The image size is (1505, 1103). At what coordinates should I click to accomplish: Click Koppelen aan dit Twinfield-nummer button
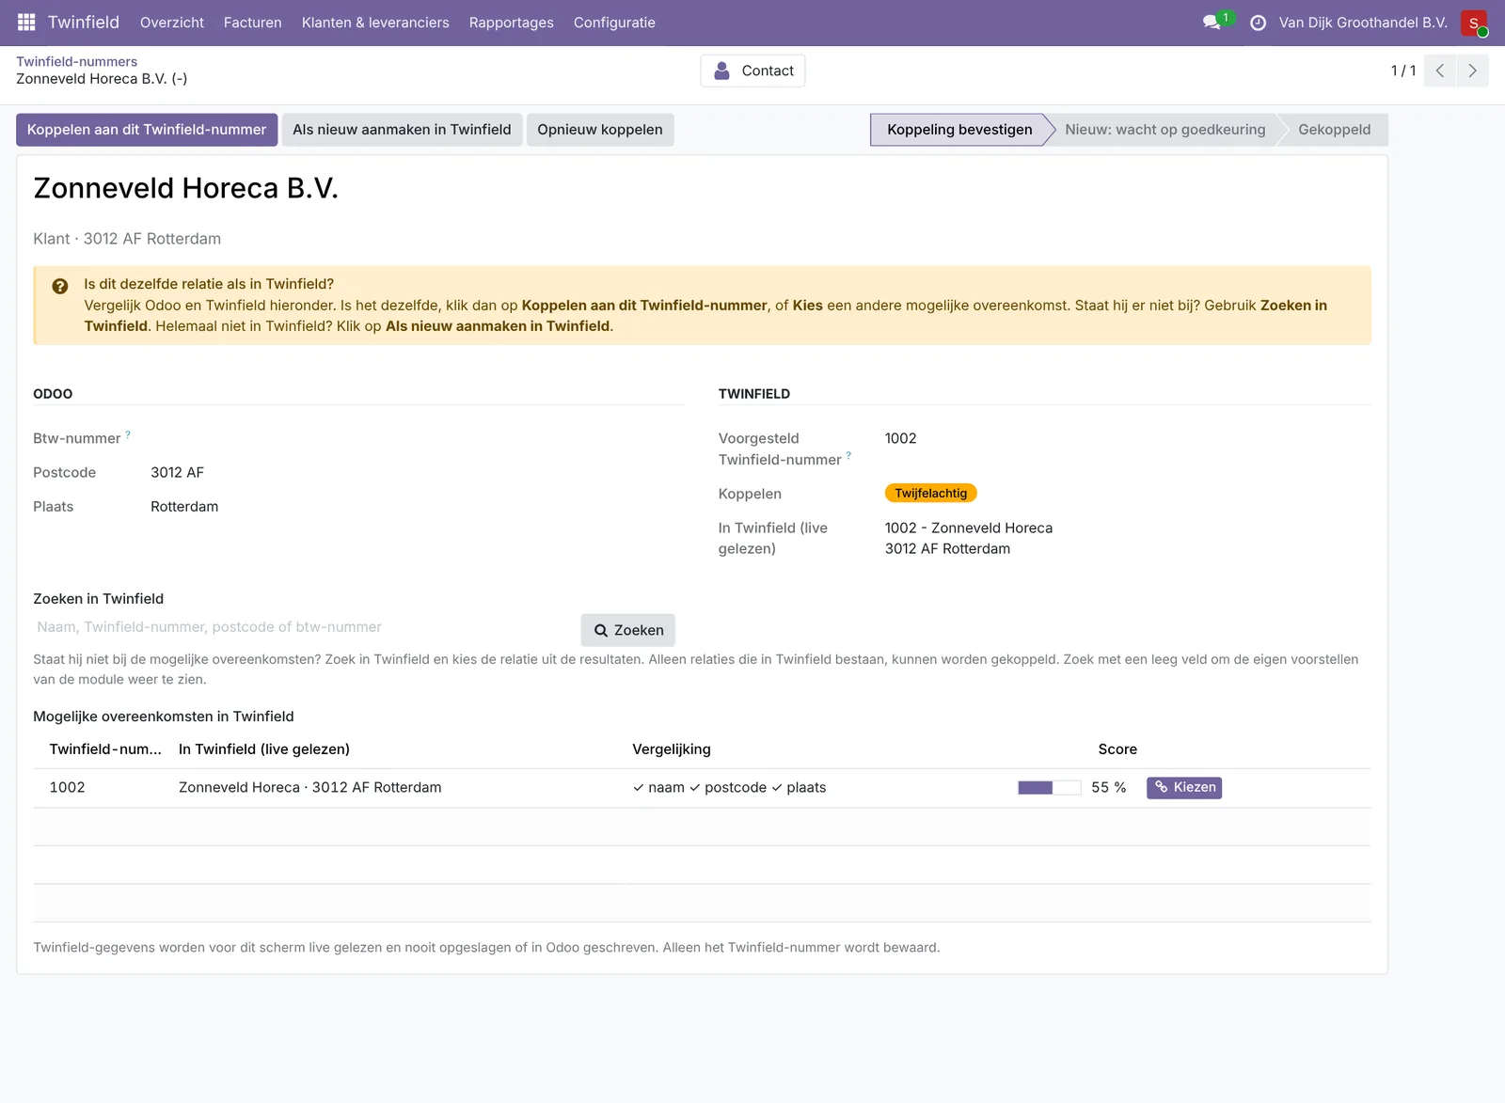coord(147,130)
